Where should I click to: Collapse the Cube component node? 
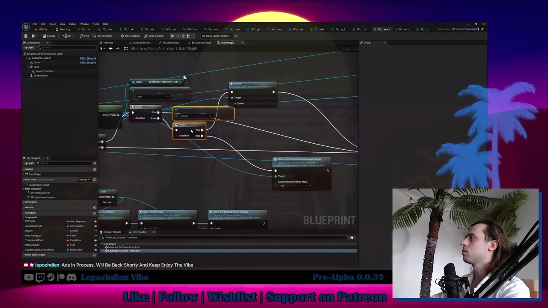pyautogui.click(x=29, y=67)
